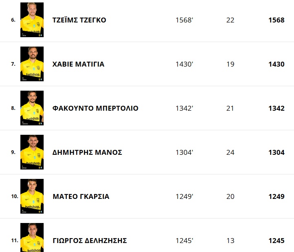Select the bold 1430 total
The height and width of the screenshot is (252, 294).
tap(276, 64)
